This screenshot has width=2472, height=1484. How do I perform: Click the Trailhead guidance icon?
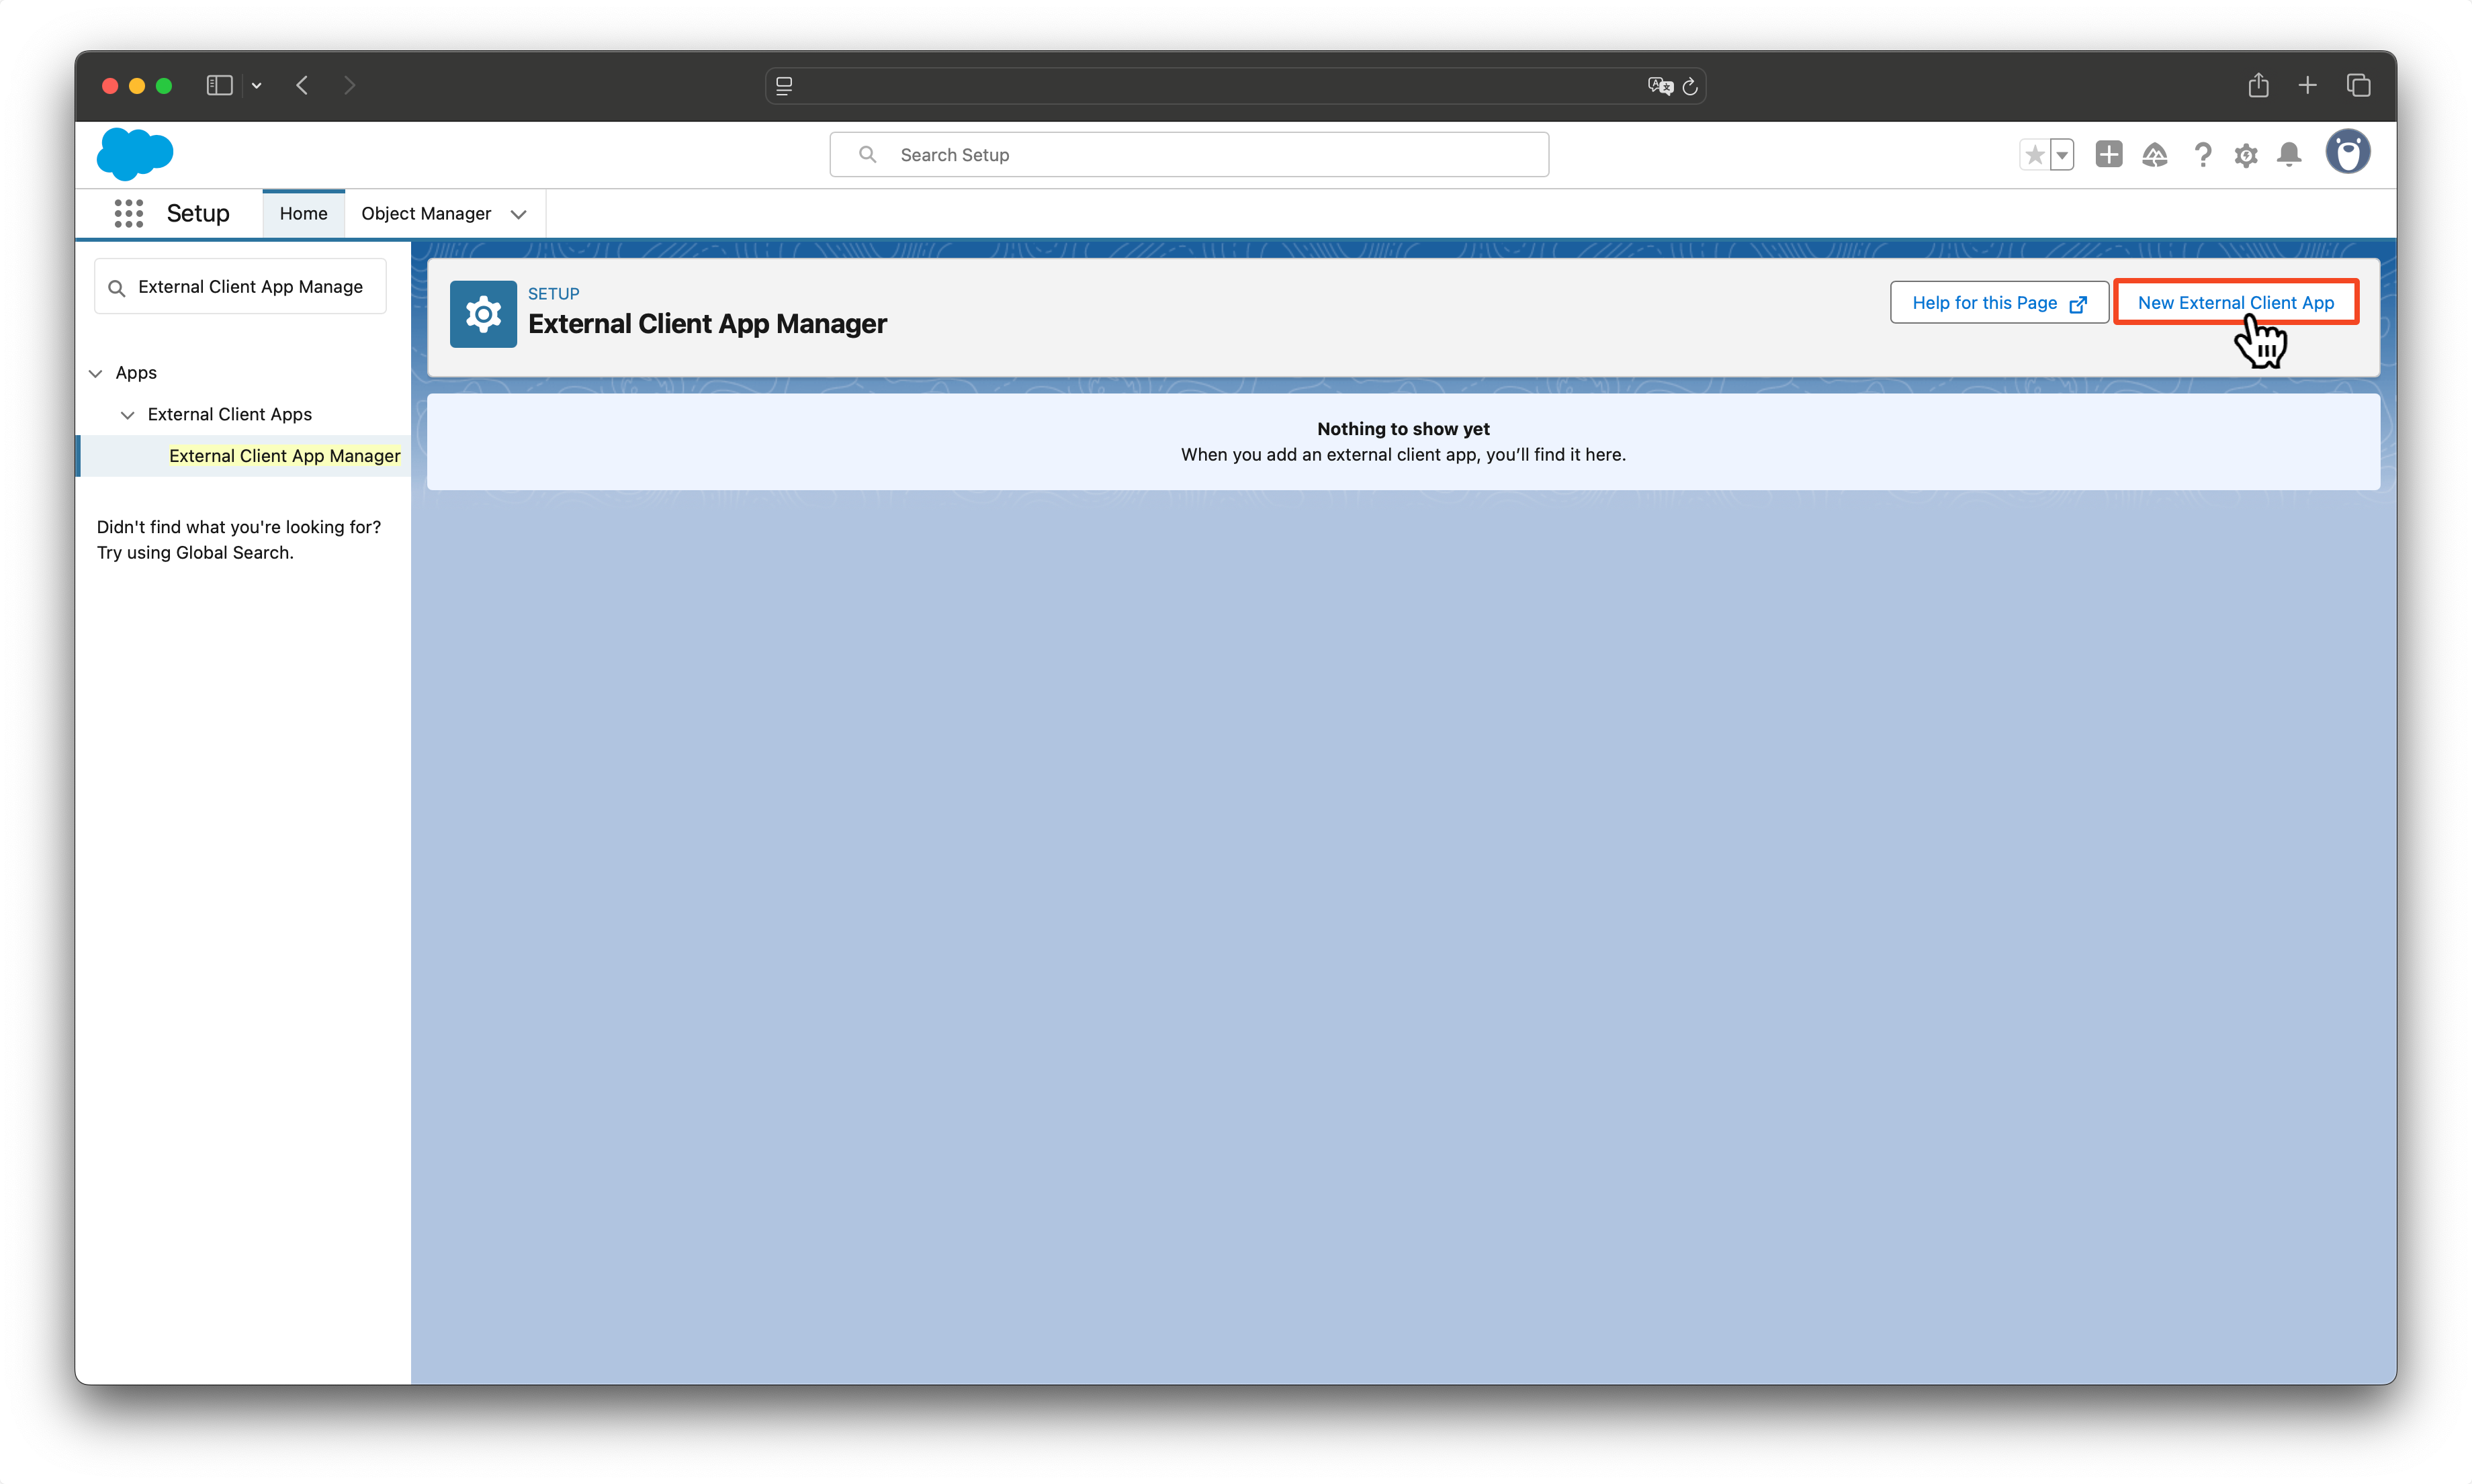click(2155, 155)
